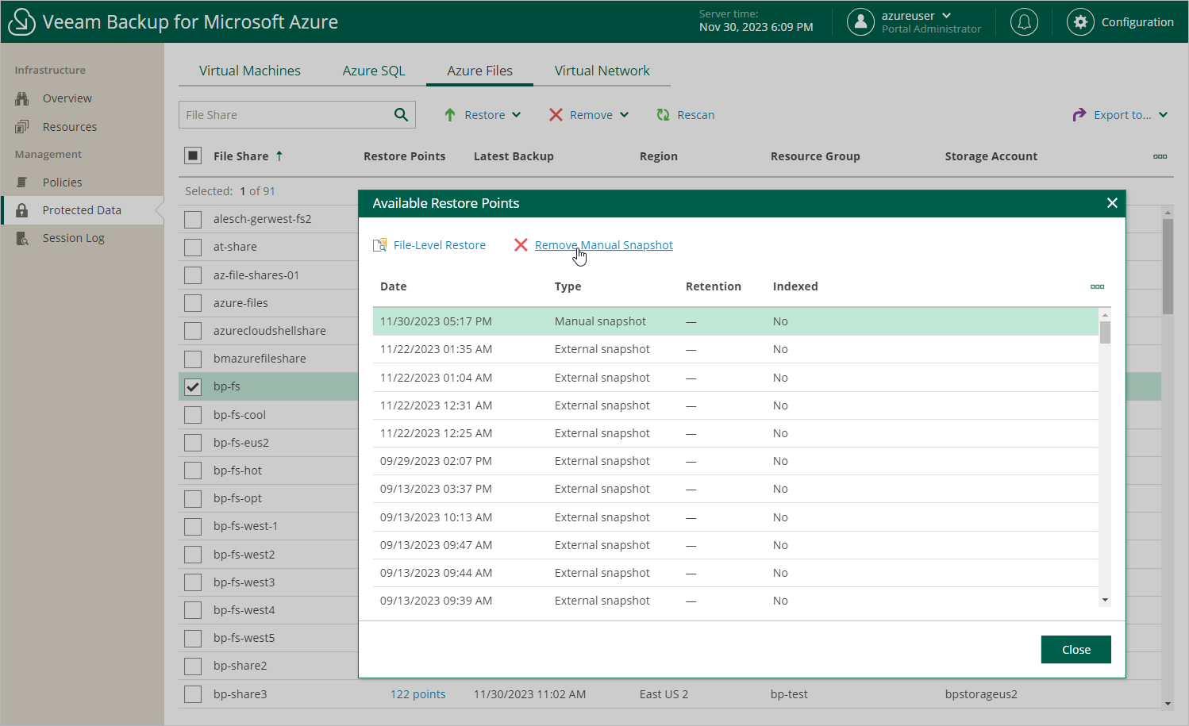
Task: Open Overview in the sidebar
Action: (x=67, y=98)
